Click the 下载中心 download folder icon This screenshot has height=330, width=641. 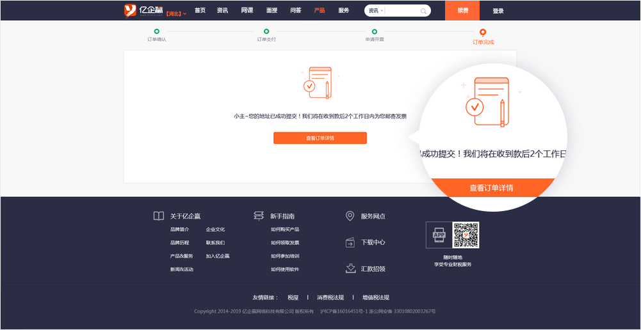pyautogui.click(x=350, y=242)
